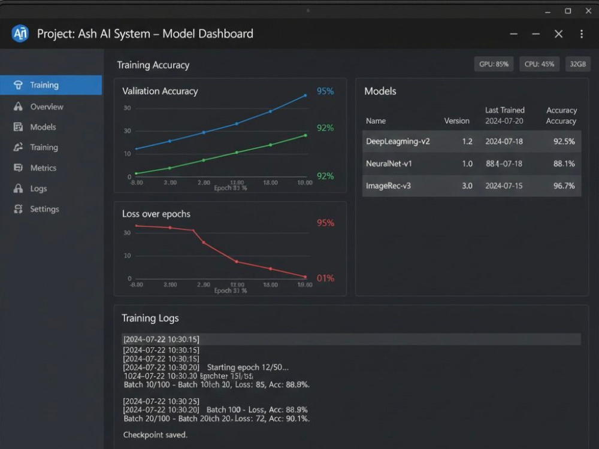Click the red 95% loss label

pos(325,223)
